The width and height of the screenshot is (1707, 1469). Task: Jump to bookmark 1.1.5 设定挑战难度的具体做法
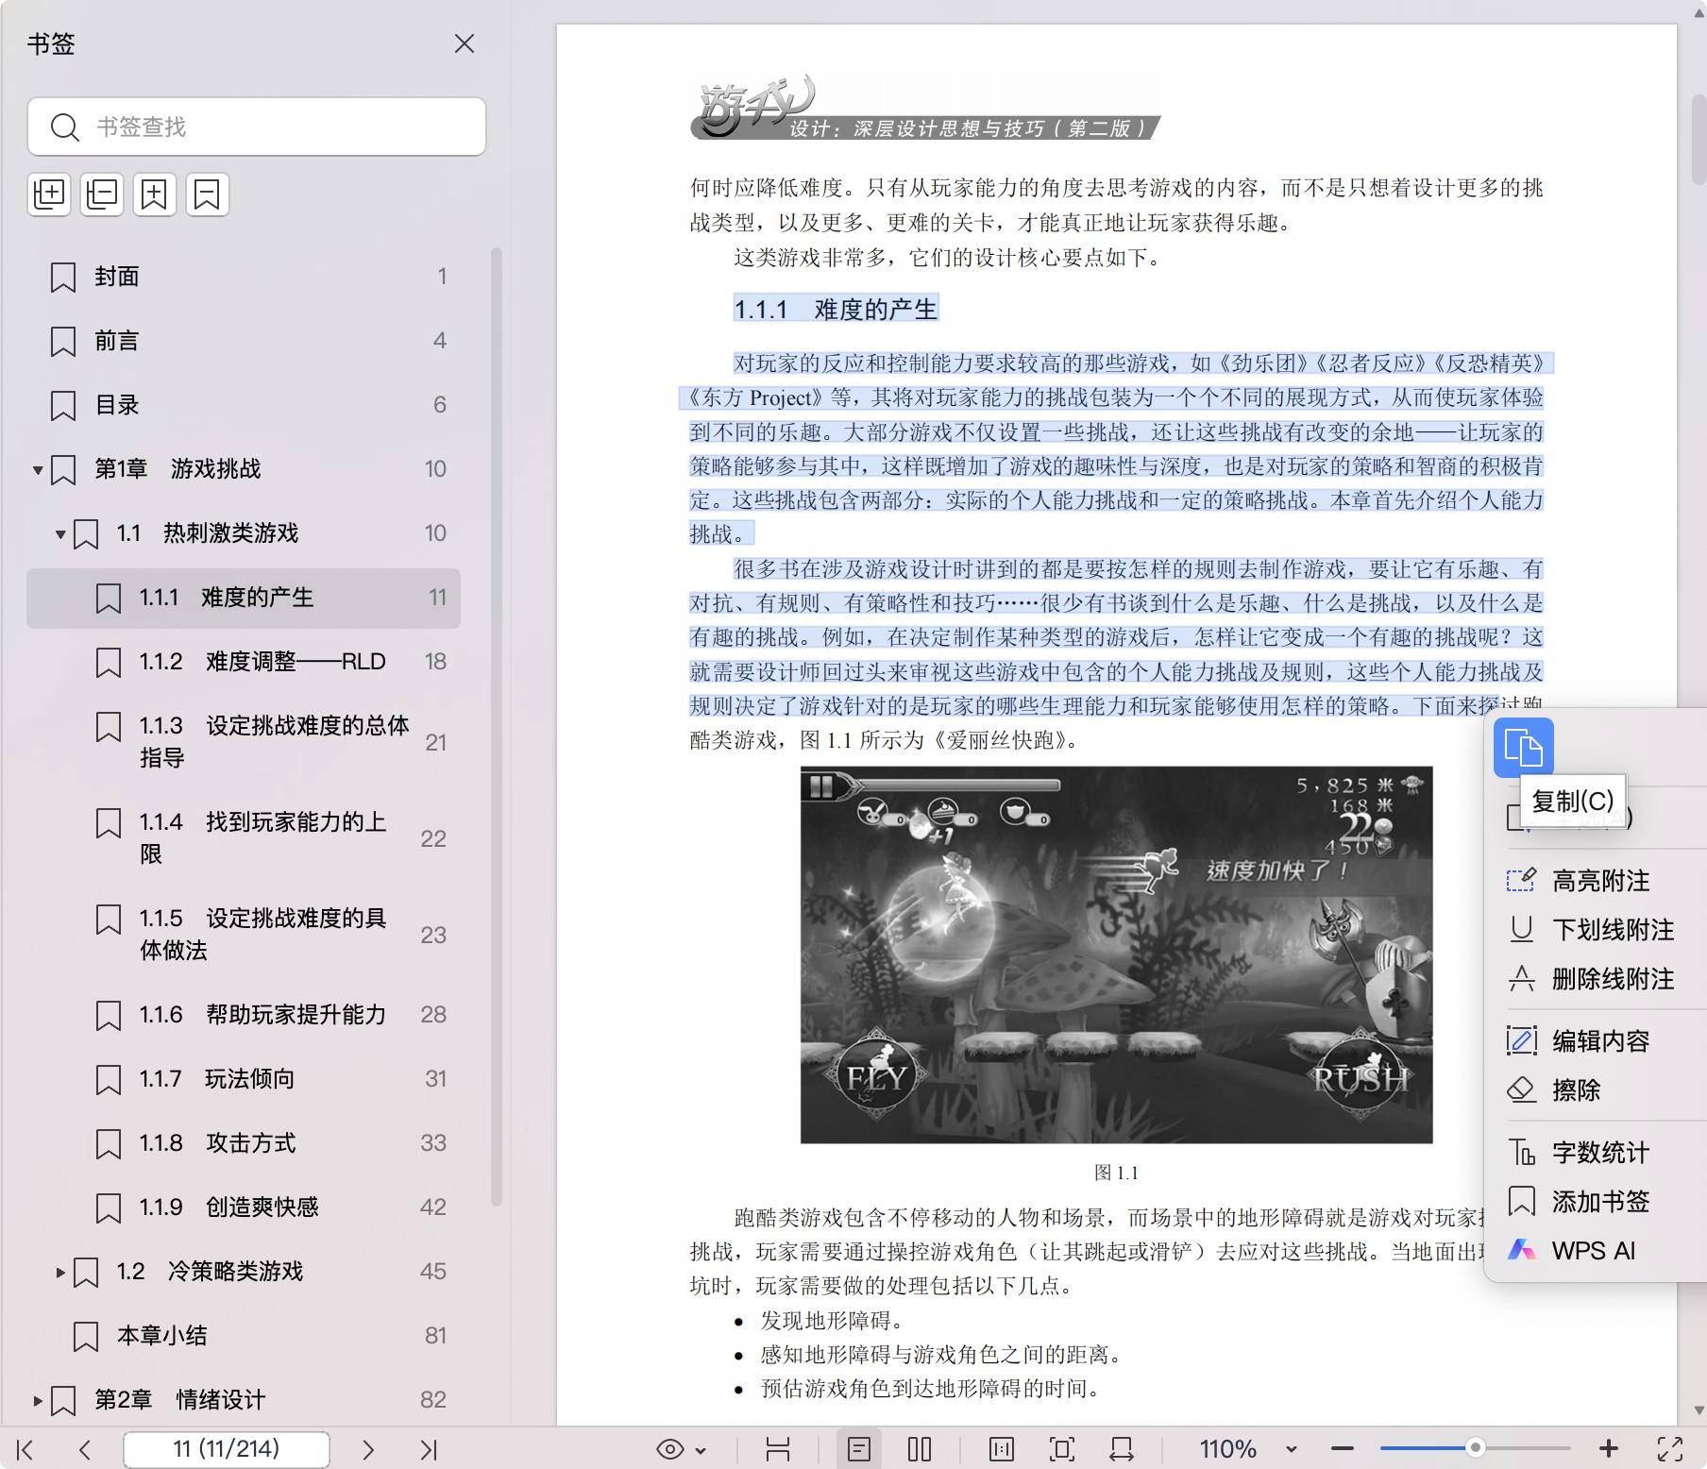pyautogui.click(x=244, y=935)
